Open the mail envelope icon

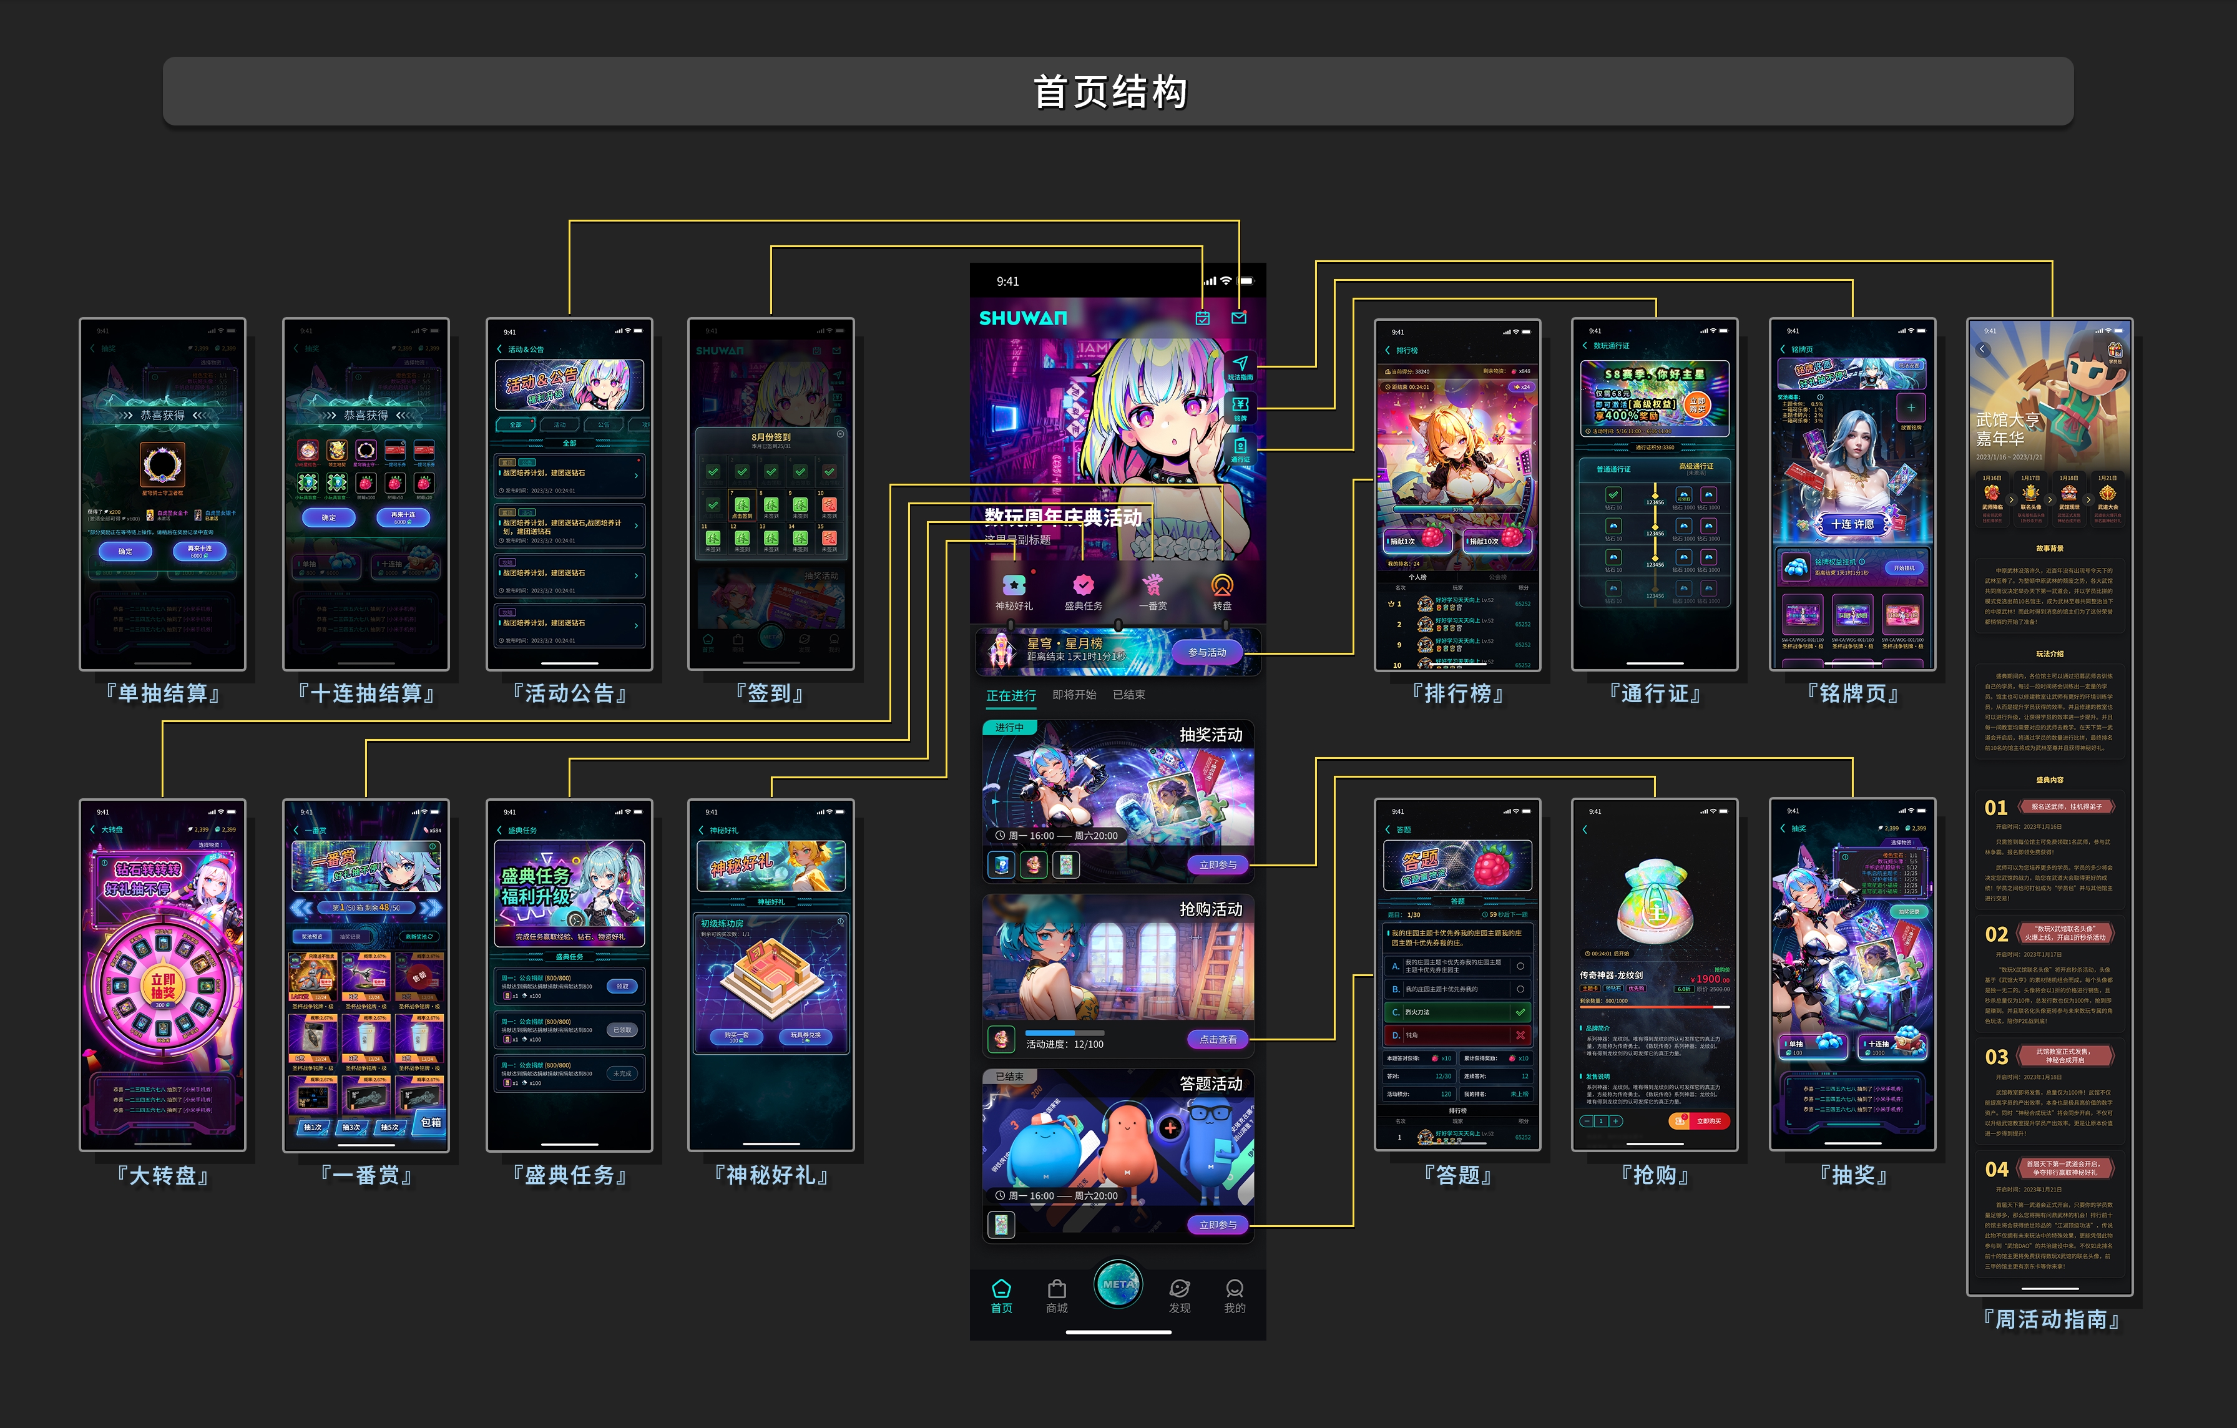coord(1238,318)
